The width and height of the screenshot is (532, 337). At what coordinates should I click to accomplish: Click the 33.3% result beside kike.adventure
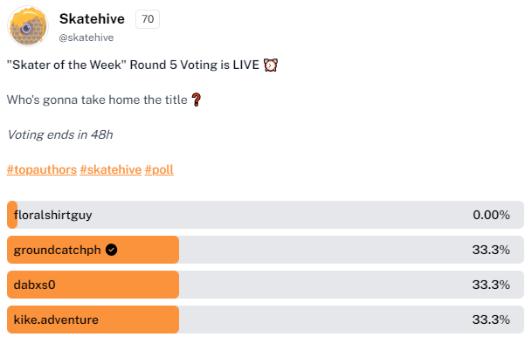[x=491, y=320]
